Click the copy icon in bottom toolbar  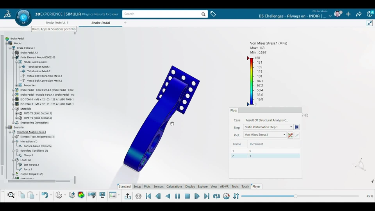[21, 195]
